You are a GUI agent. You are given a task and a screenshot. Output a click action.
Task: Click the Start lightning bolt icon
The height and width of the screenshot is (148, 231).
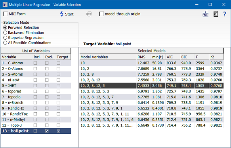pyautogui.click(x=62, y=14)
